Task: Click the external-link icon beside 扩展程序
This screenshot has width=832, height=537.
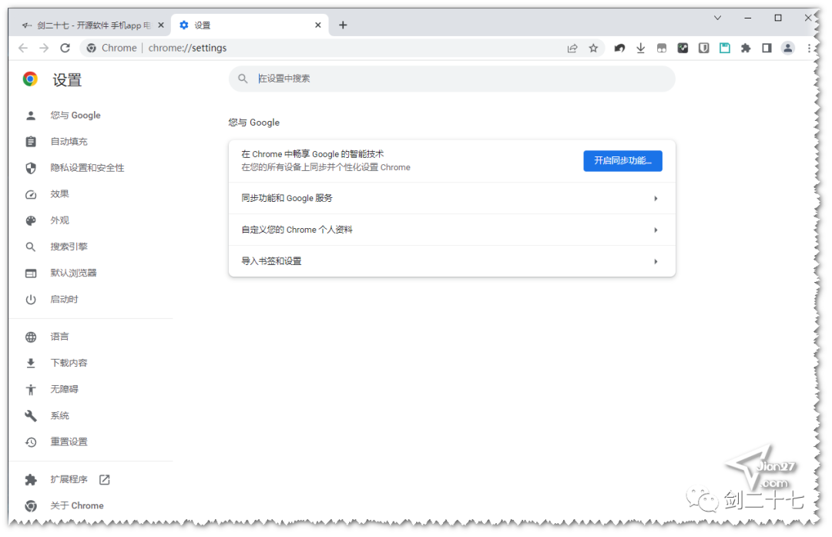Action: coord(105,480)
